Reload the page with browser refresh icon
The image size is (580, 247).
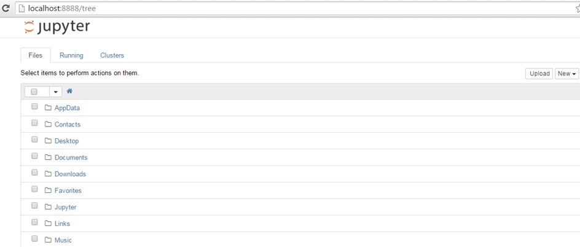(x=6, y=9)
